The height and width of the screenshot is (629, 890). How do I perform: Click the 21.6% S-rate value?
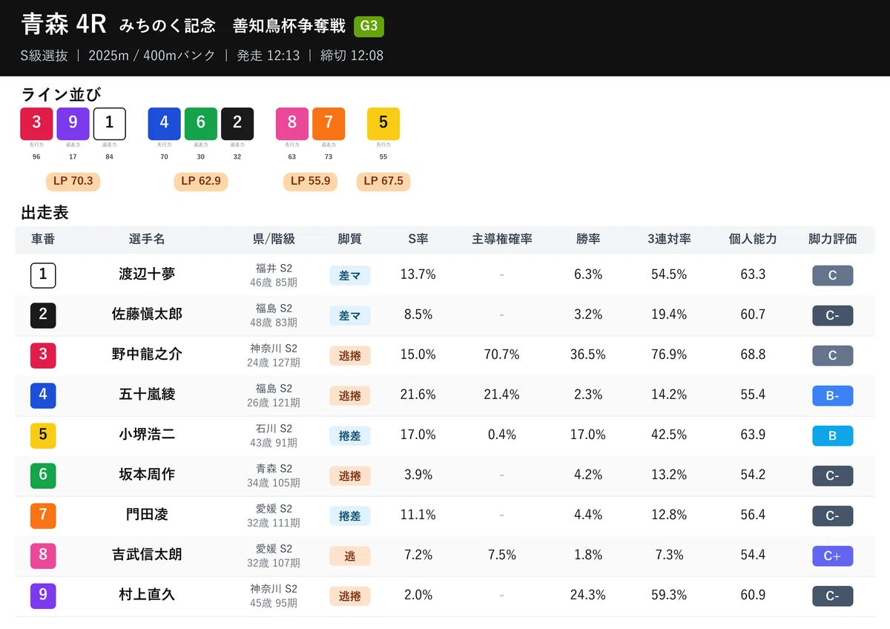[x=418, y=395]
